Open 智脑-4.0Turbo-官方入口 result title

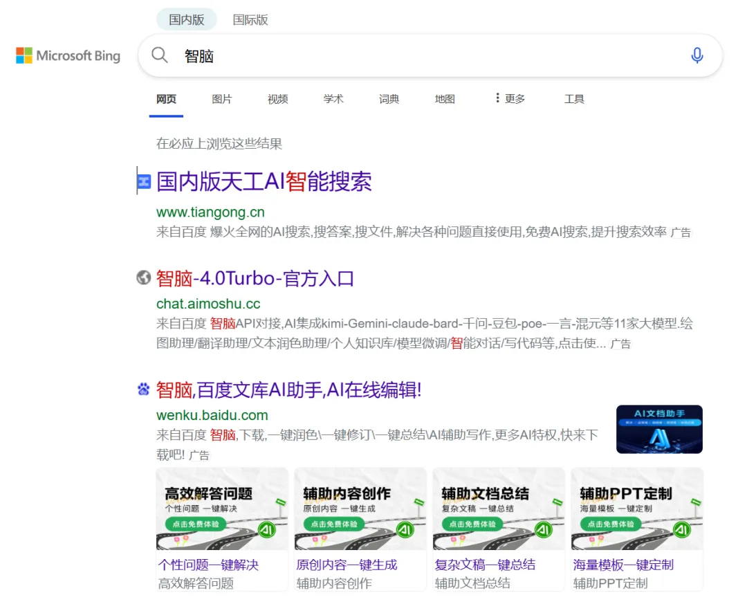[x=255, y=278]
